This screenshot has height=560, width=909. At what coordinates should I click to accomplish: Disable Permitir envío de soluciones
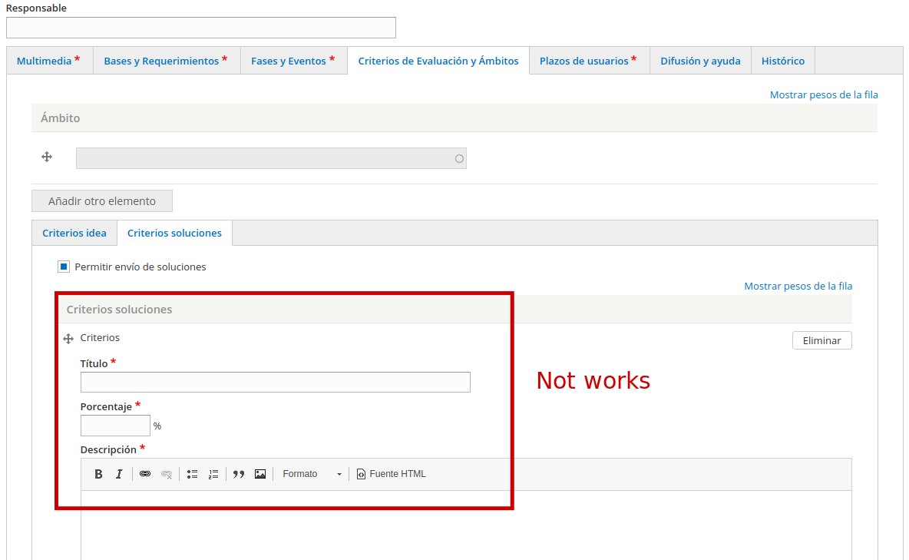pos(63,266)
